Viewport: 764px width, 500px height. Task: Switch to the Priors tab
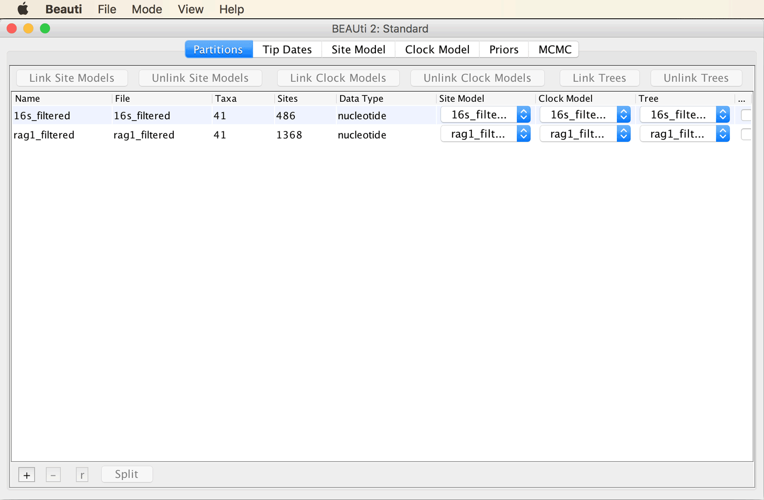[504, 49]
